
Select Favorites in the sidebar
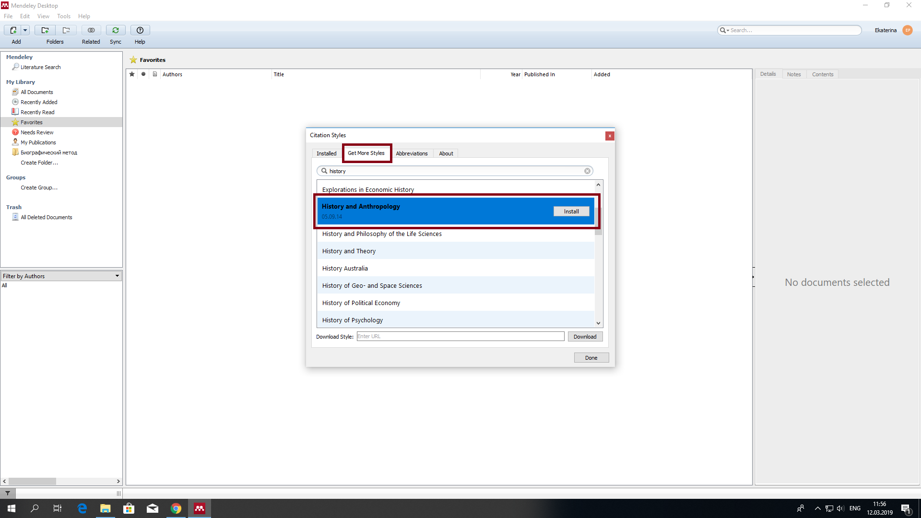31,122
